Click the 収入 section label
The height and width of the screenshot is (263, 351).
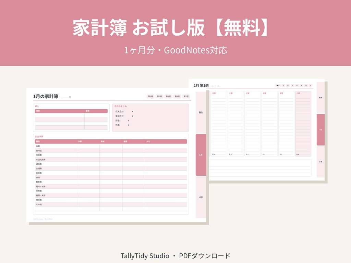click(37, 106)
